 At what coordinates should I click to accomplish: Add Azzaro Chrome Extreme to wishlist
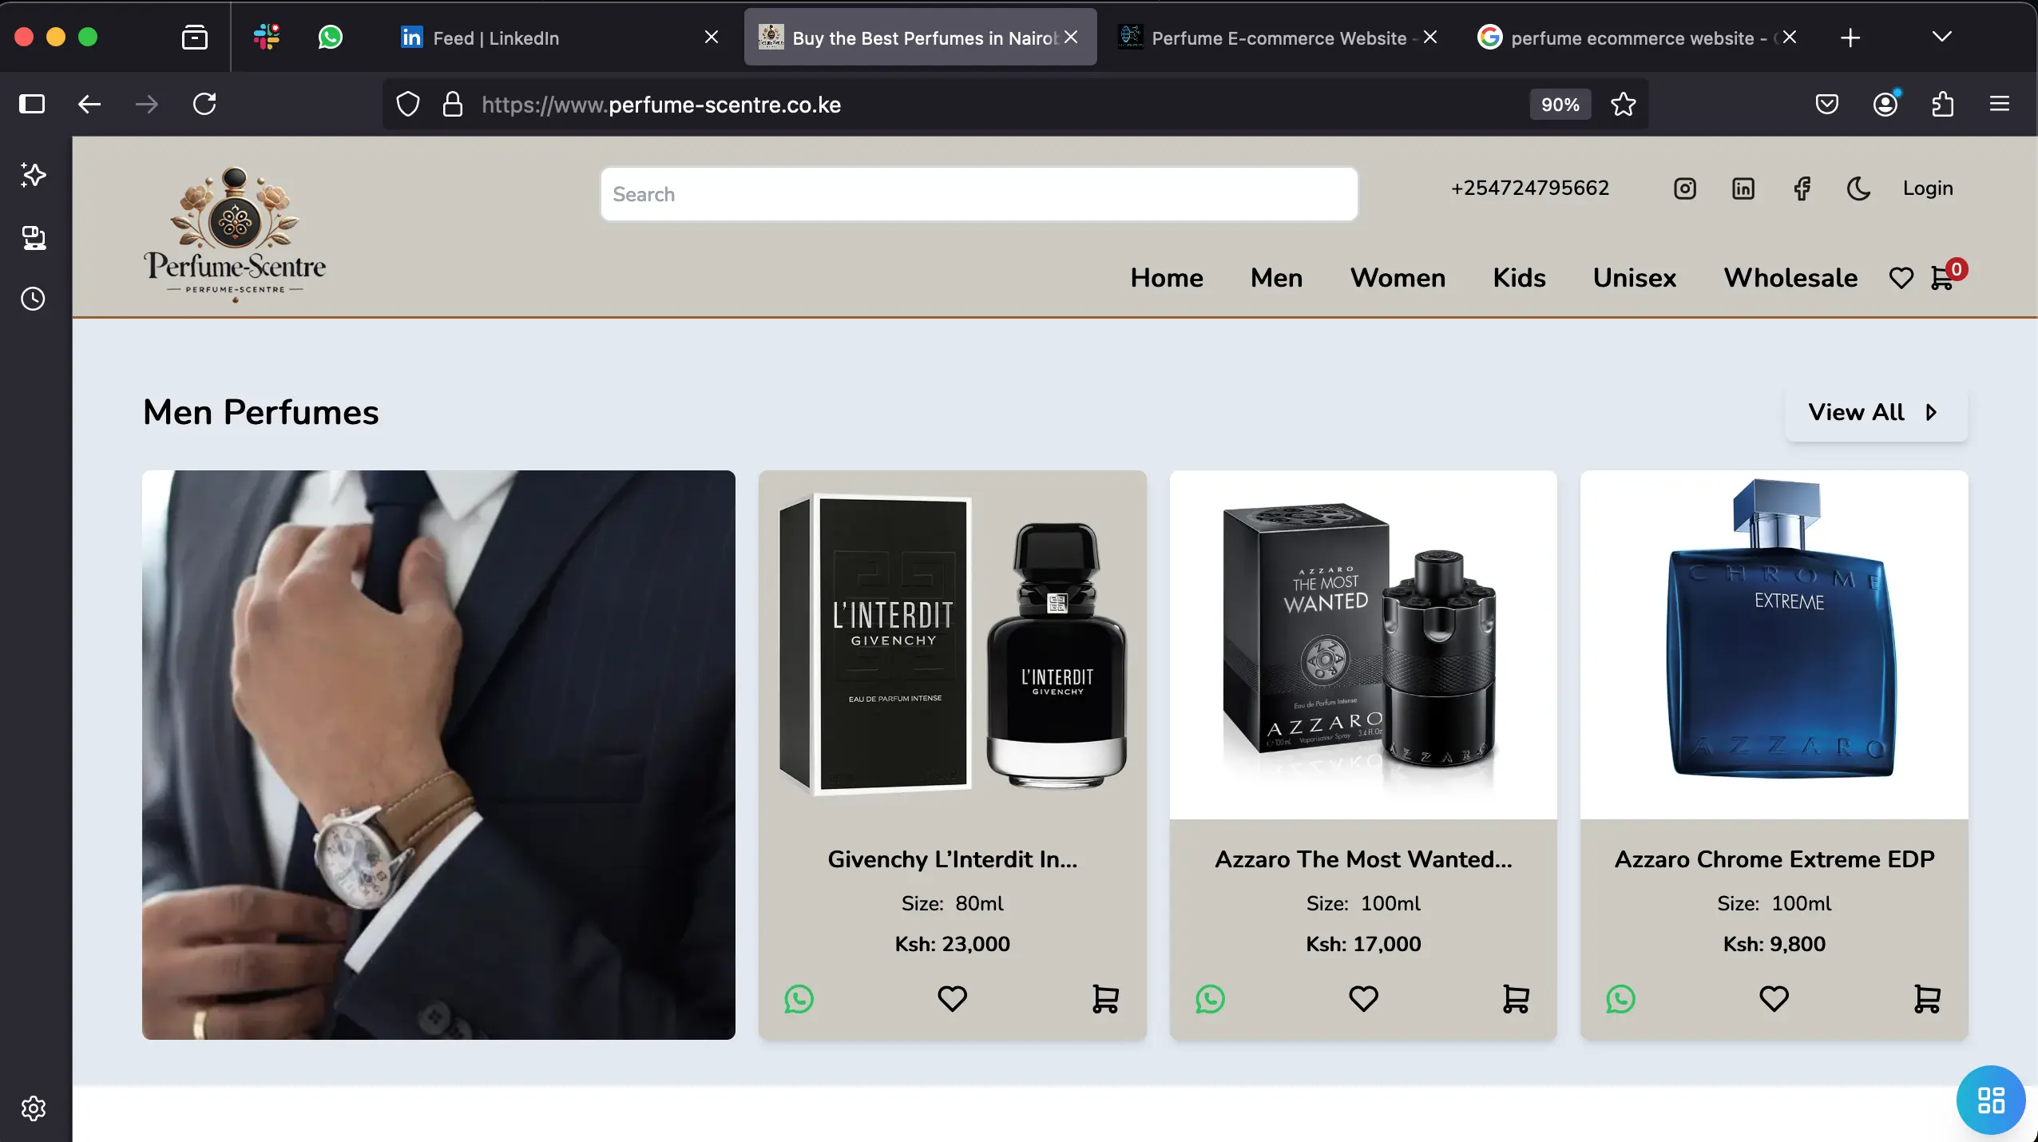pyautogui.click(x=1774, y=997)
